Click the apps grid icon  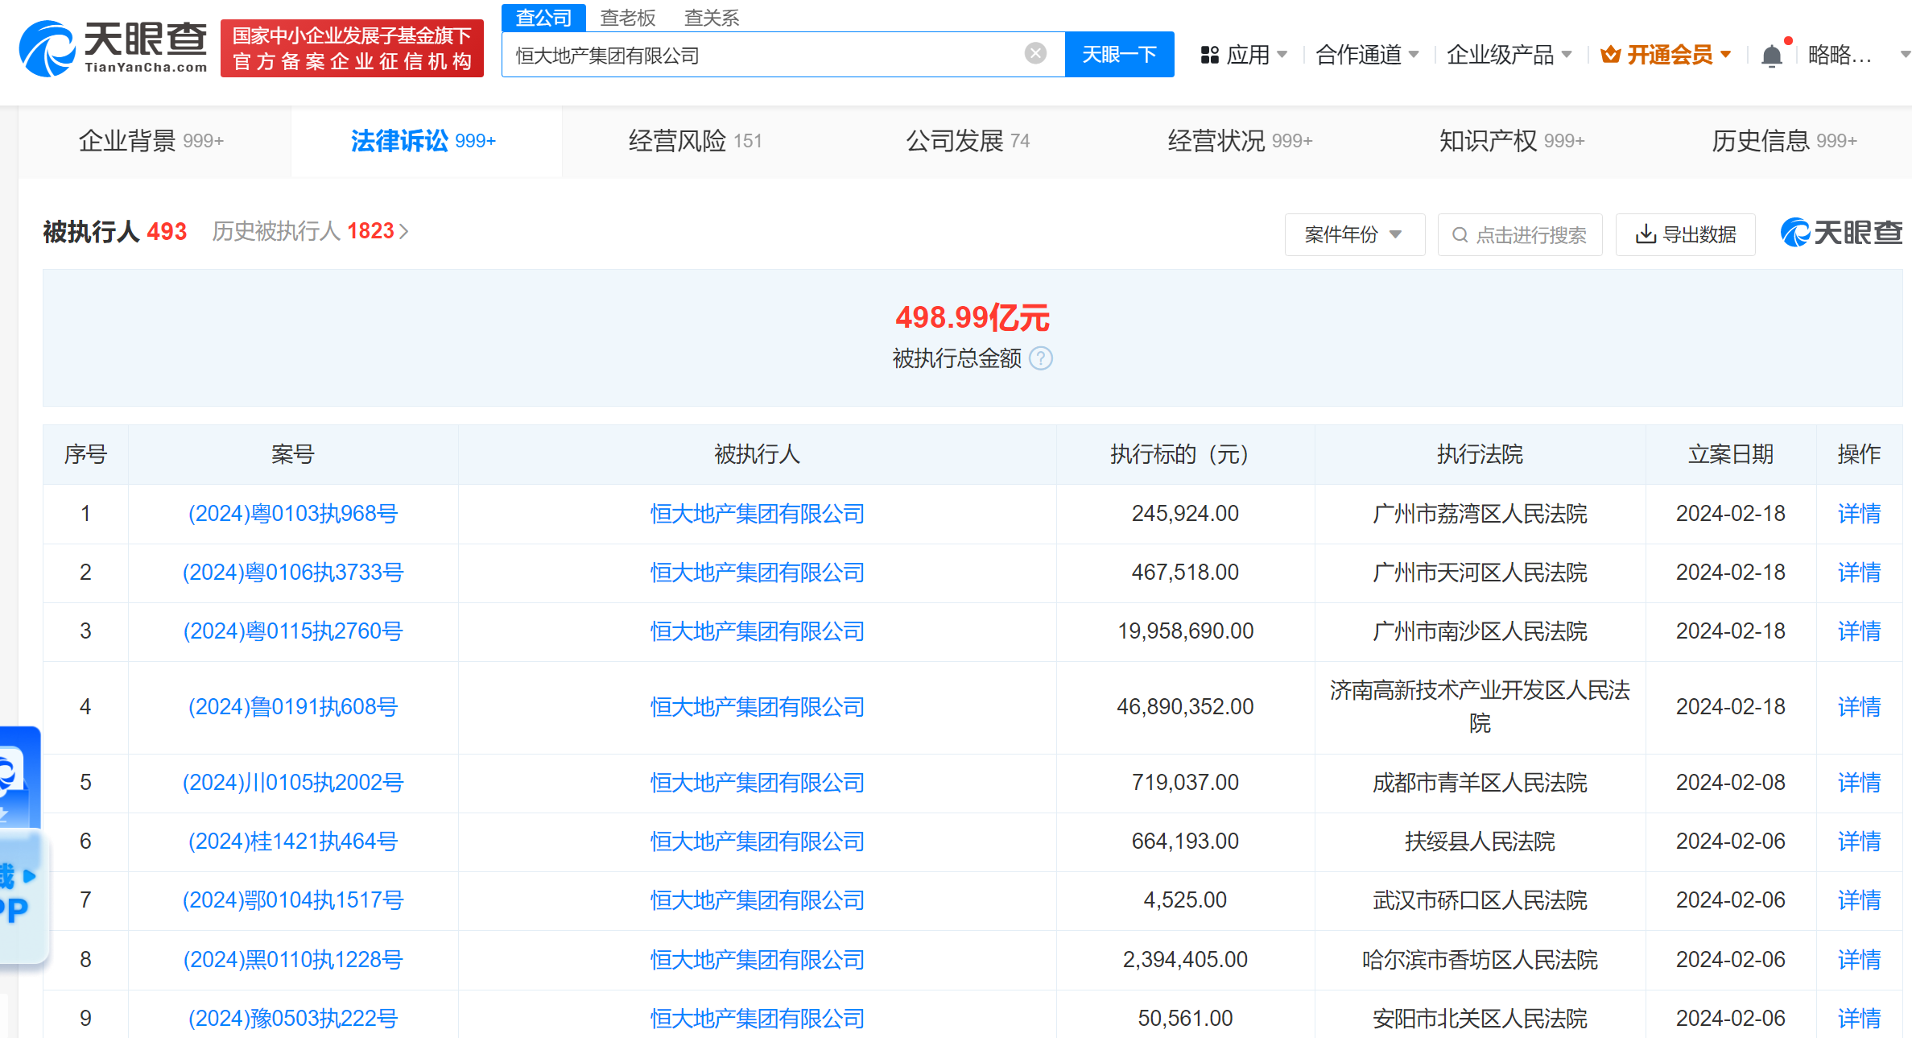(x=1208, y=55)
